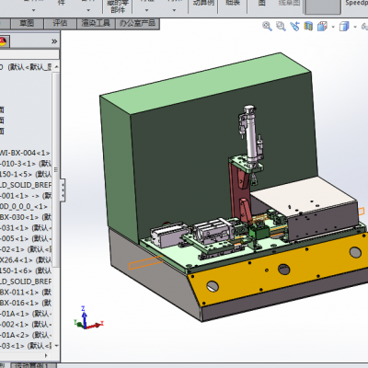Switch to the 草图 tab
This screenshot has width=368, height=368.
pyautogui.click(x=27, y=23)
